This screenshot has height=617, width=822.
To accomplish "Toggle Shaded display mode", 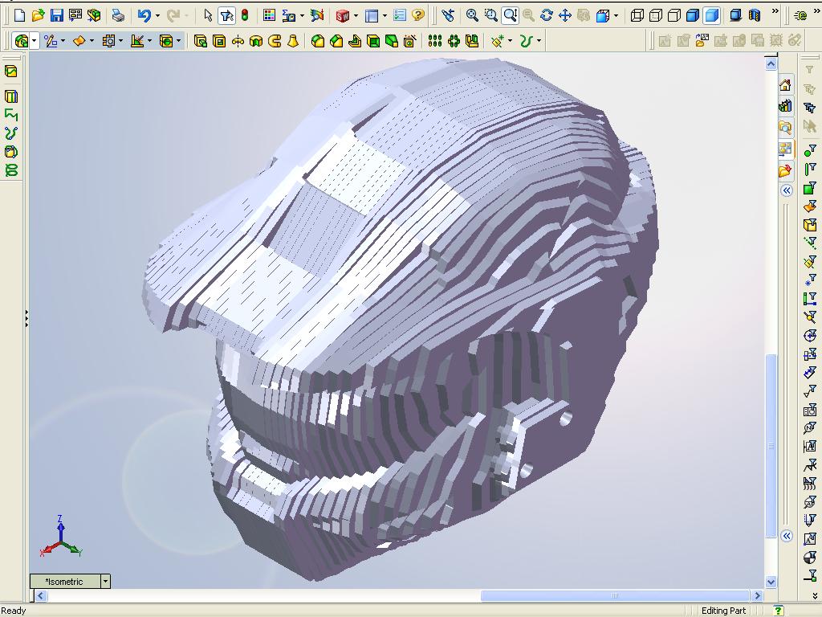I will 711,16.
